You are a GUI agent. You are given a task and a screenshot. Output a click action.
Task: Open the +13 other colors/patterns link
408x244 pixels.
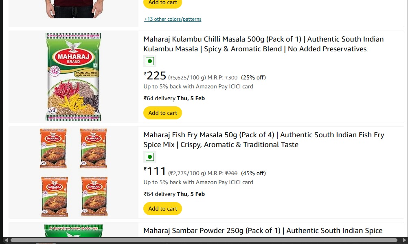pyautogui.click(x=173, y=19)
